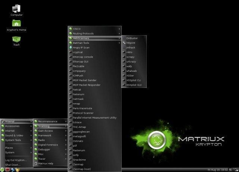Launch Ettercap GUI
239x172 pixels.
[94, 61]
